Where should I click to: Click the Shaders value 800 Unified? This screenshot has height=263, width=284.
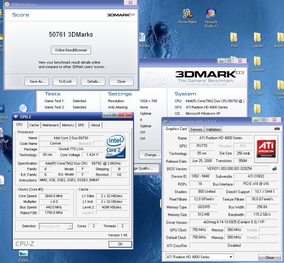(x=206, y=191)
